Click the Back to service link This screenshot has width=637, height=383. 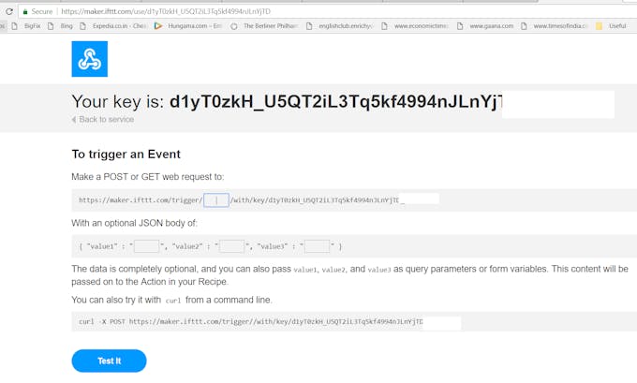click(103, 120)
